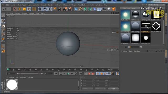Viewport: 168px width, 94px height.
Task: Click the floor environment grid icon
Action: pyautogui.click(x=99, y=9)
